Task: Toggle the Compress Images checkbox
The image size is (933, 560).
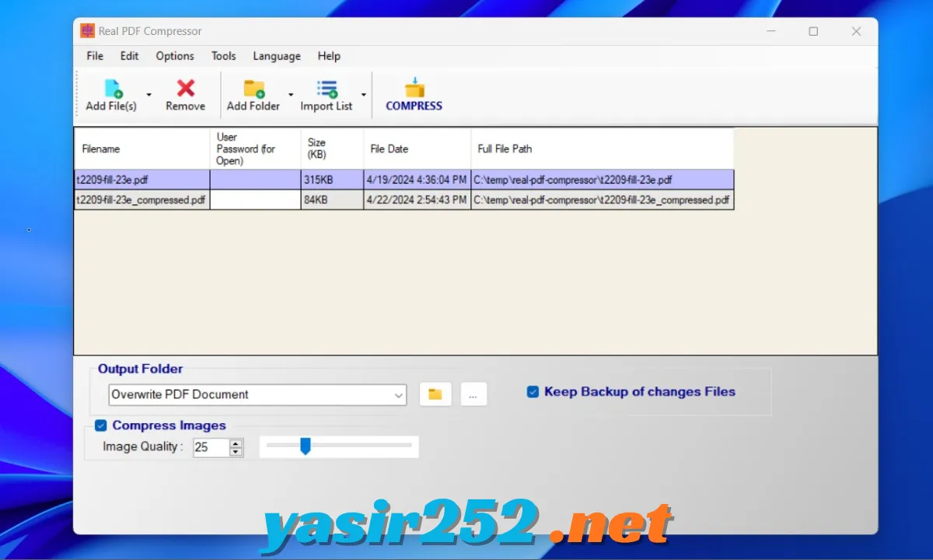Action: [100, 425]
